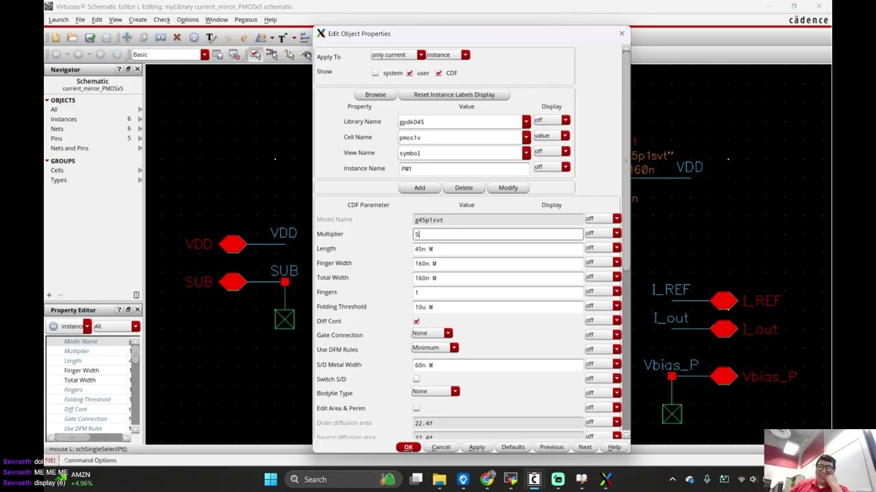Click the Edit Text pencil toolbar icon

(211, 38)
